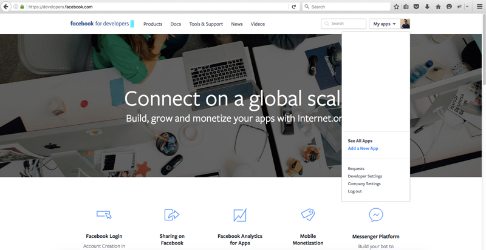Click the user profile picture thumbnail
This screenshot has width=486, height=250.
[405, 24]
